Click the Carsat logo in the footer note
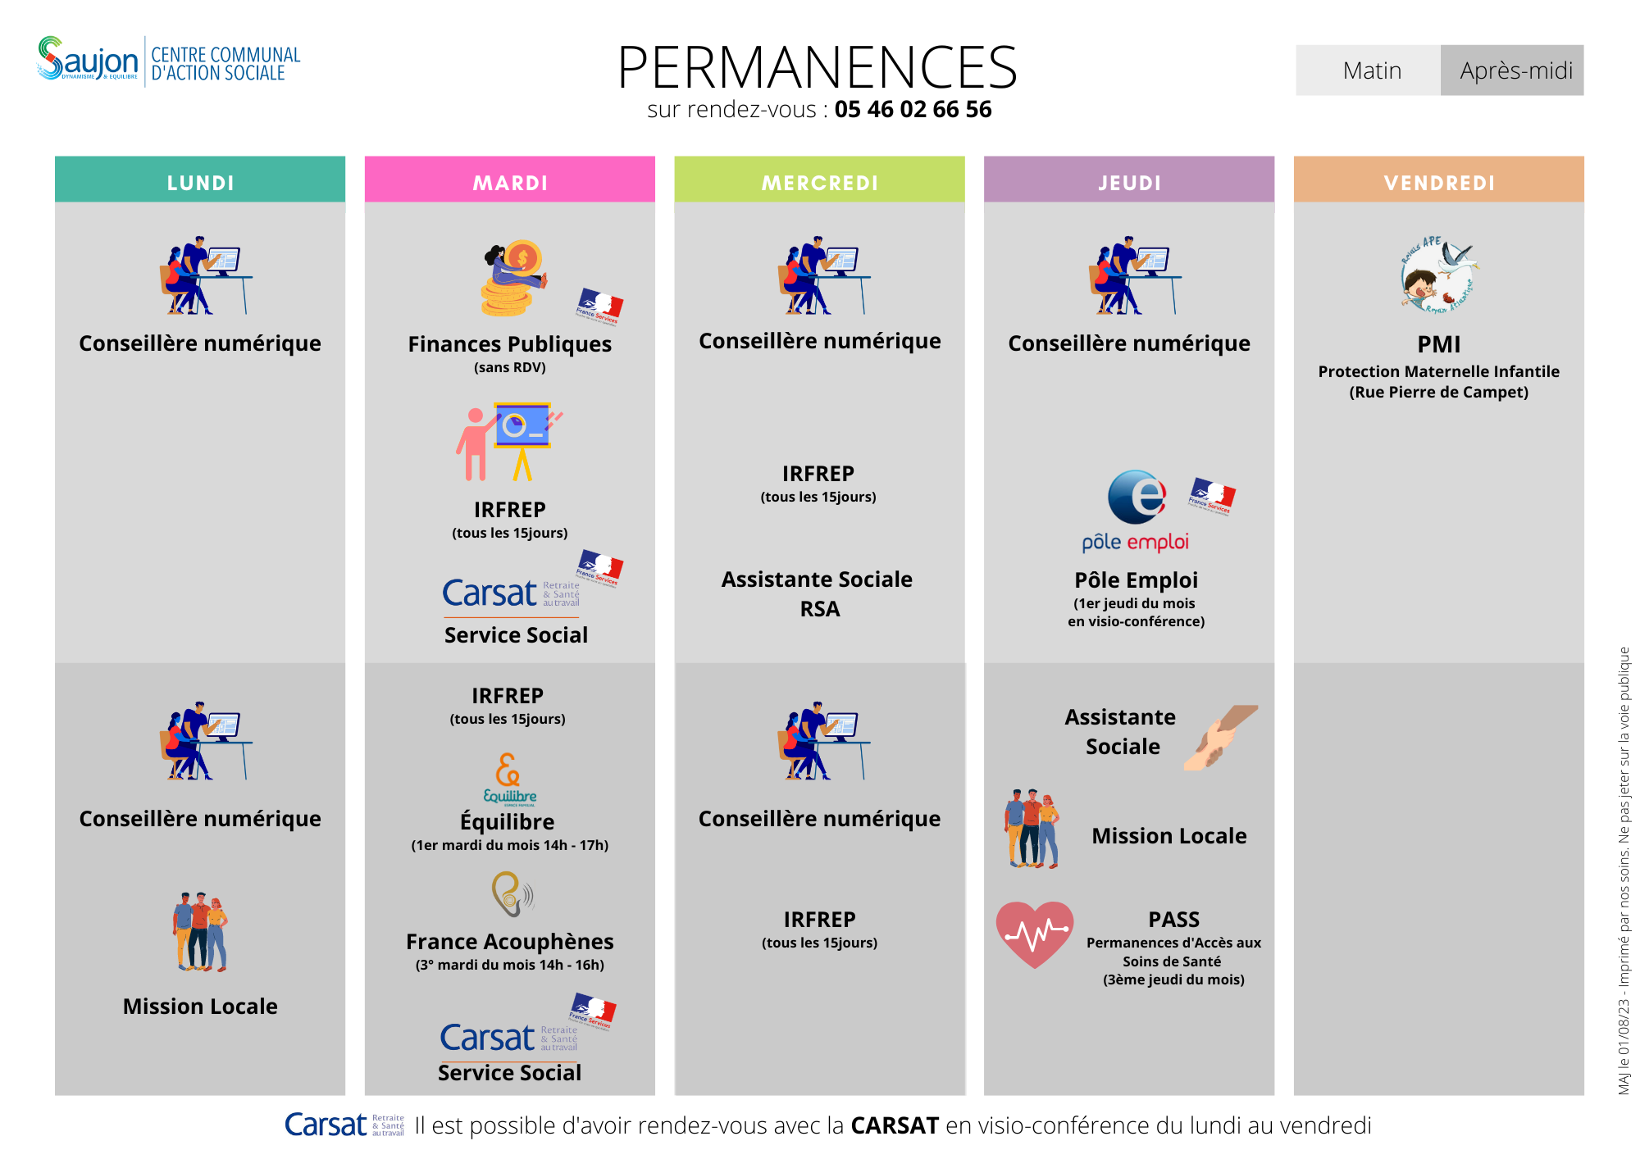 pos(344,1125)
